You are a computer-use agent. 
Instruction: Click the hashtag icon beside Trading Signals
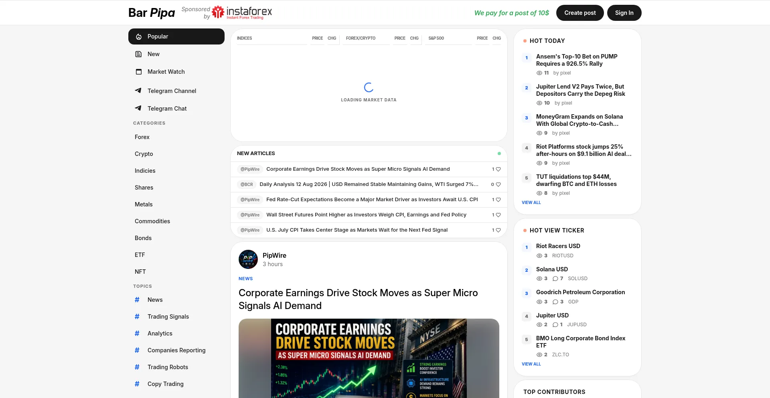(137, 317)
